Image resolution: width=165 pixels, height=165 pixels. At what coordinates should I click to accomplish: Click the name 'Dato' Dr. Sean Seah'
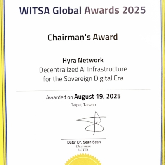click(84, 142)
